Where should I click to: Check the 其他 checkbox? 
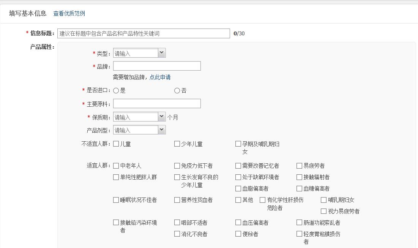[x=237, y=199]
